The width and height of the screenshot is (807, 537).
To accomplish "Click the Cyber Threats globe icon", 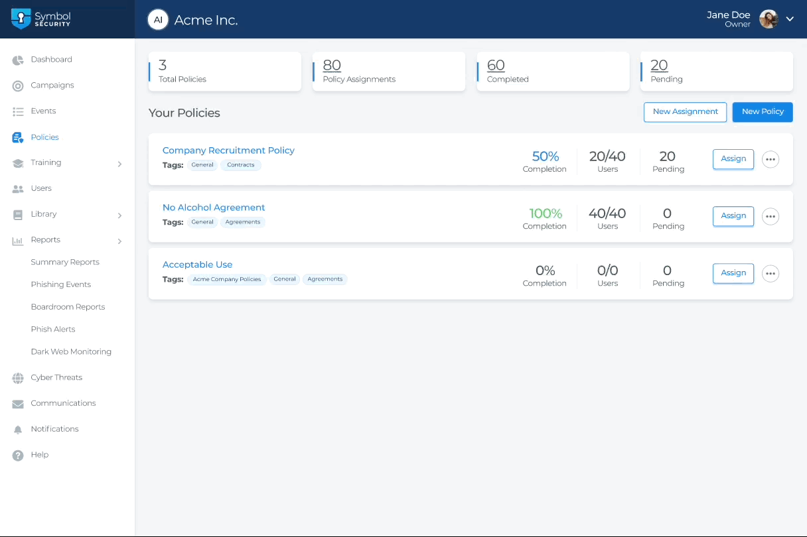I will click(18, 378).
